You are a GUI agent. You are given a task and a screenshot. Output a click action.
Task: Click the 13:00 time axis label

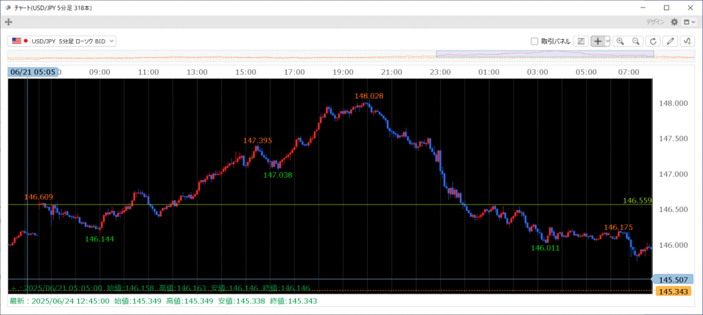pos(197,71)
